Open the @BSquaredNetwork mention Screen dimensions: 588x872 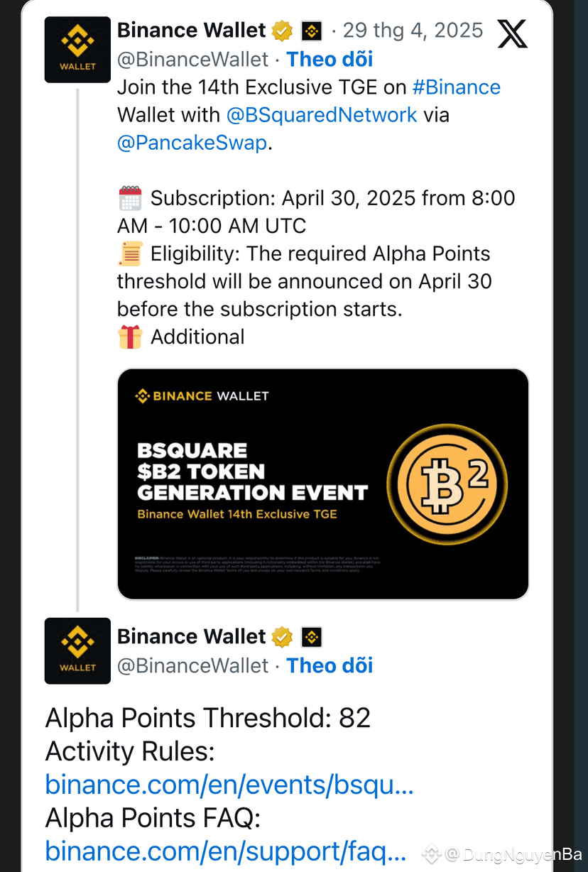click(x=322, y=115)
